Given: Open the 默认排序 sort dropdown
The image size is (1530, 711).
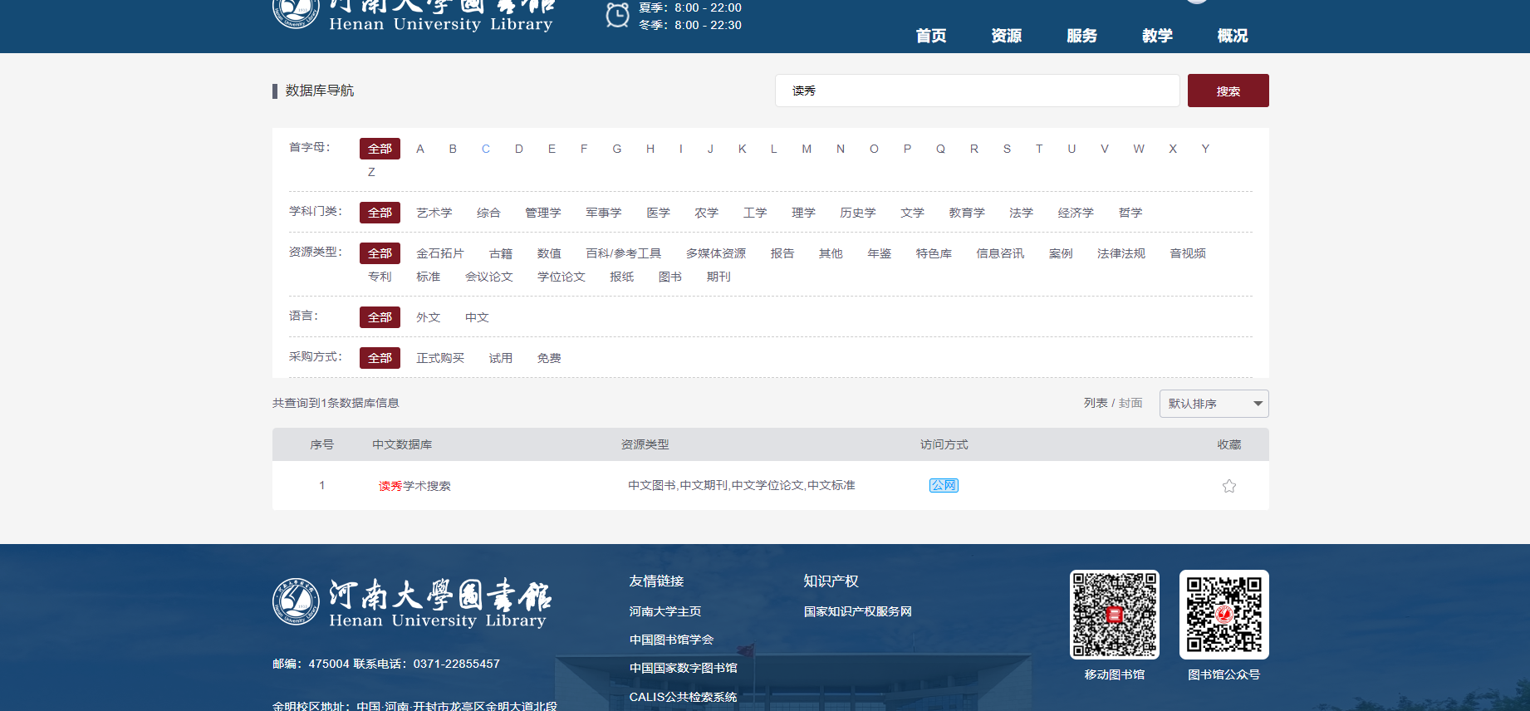Looking at the screenshot, I should point(1213,404).
